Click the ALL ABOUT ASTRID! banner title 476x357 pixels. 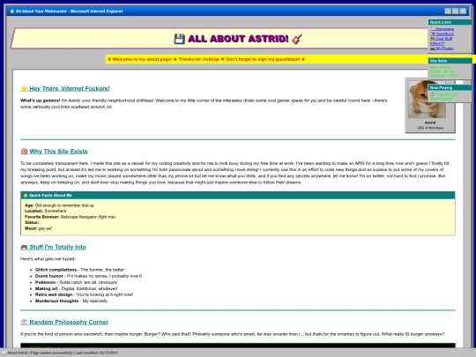coord(238,39)
